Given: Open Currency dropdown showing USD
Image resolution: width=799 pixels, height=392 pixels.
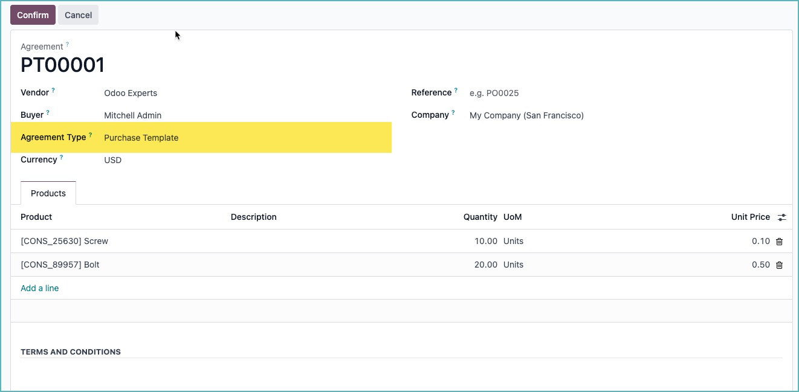Looking at the screenshot, I should coord(242,161).
